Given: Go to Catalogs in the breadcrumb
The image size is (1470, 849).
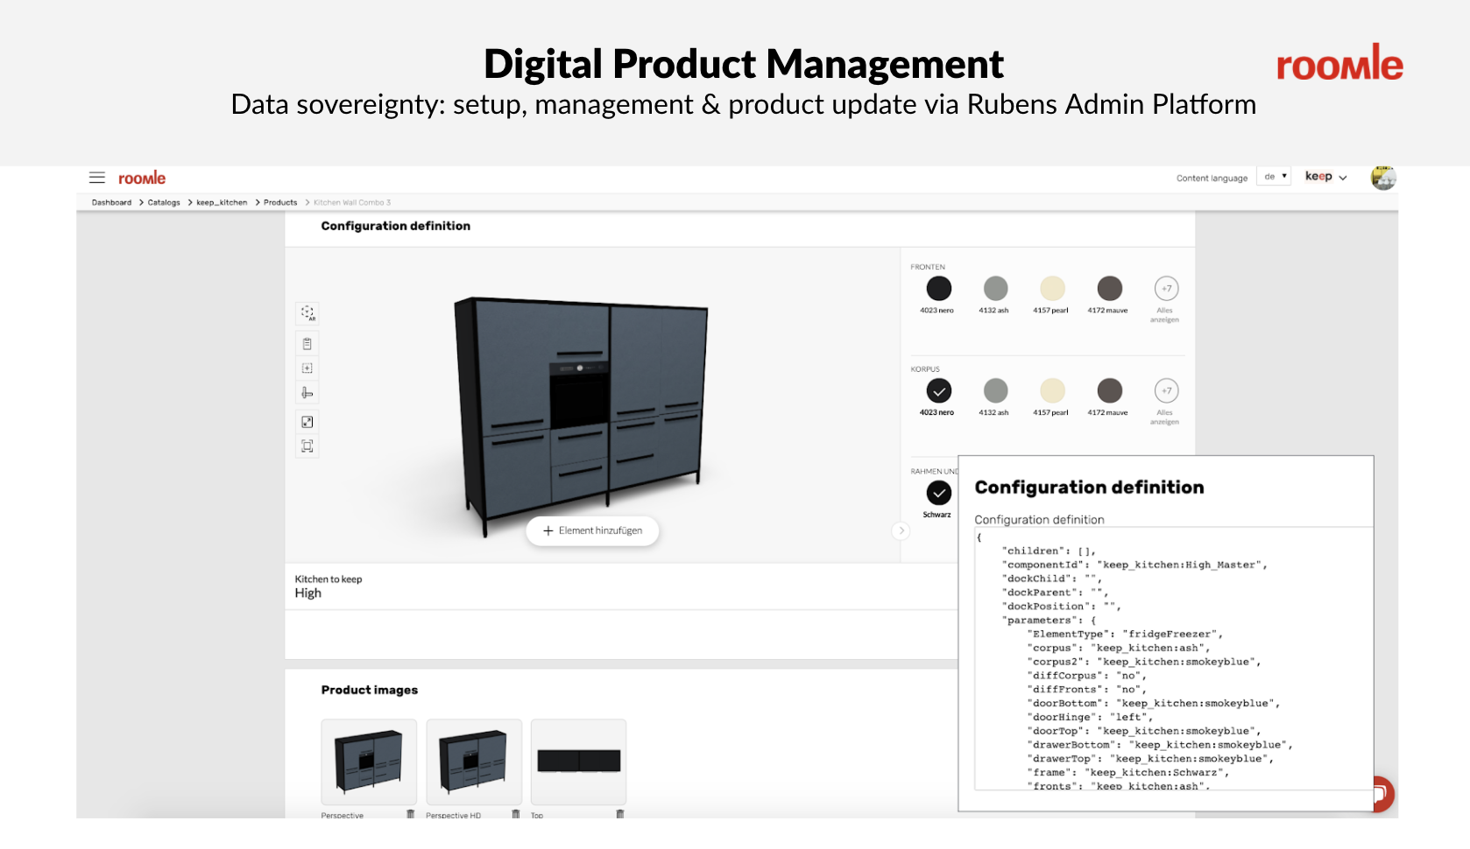Looking at the screenshot, I should 164,202.
